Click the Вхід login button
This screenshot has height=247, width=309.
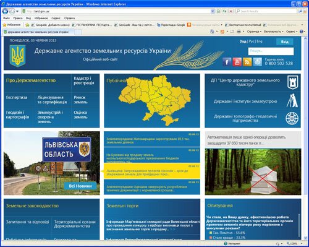(285, 41)
